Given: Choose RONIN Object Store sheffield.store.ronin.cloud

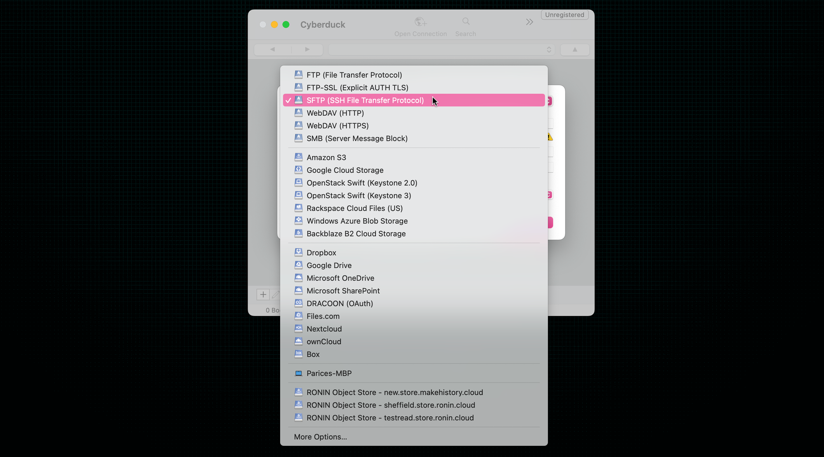Looking at the screenshot, I should coord(390,405).
